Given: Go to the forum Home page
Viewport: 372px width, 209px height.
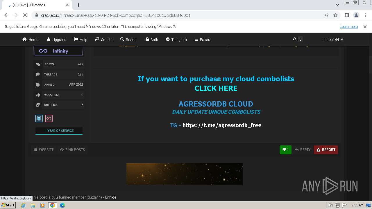Looking at the screenshot, I should (x=31, y=39).
